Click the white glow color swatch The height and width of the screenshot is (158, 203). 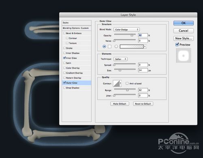110,47
